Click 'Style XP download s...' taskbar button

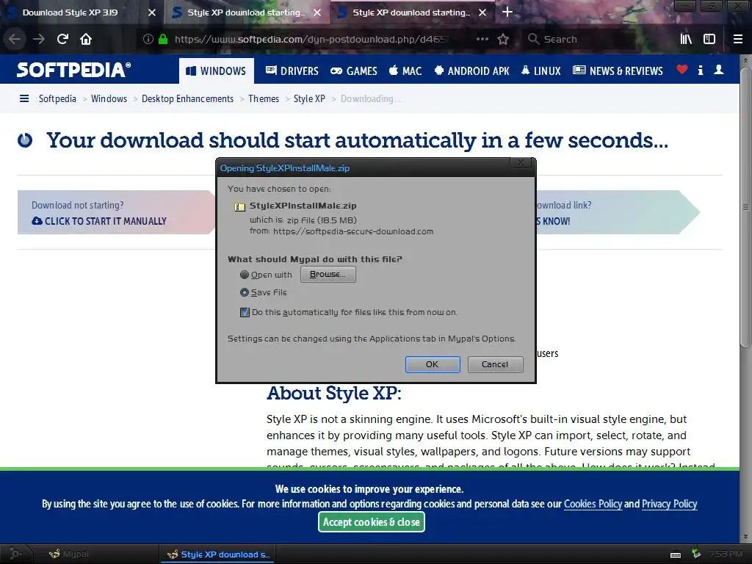[218, 554]
